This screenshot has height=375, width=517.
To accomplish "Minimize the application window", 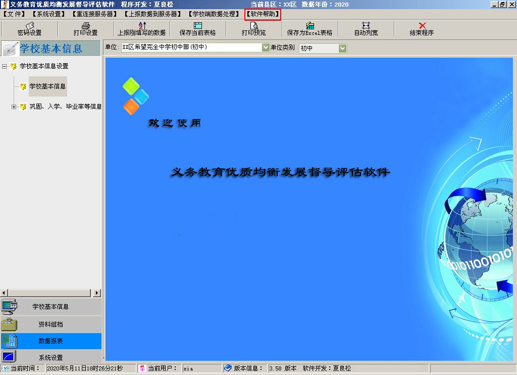I will pos(494,4).
